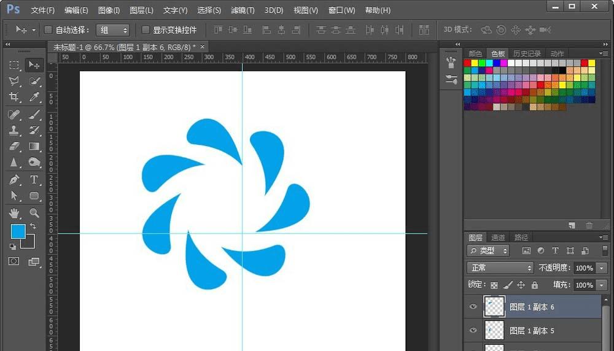This screenshot has height=351, width=614.
Task: Hide layer 图层 1 副本 5
Action: (473, 330)
